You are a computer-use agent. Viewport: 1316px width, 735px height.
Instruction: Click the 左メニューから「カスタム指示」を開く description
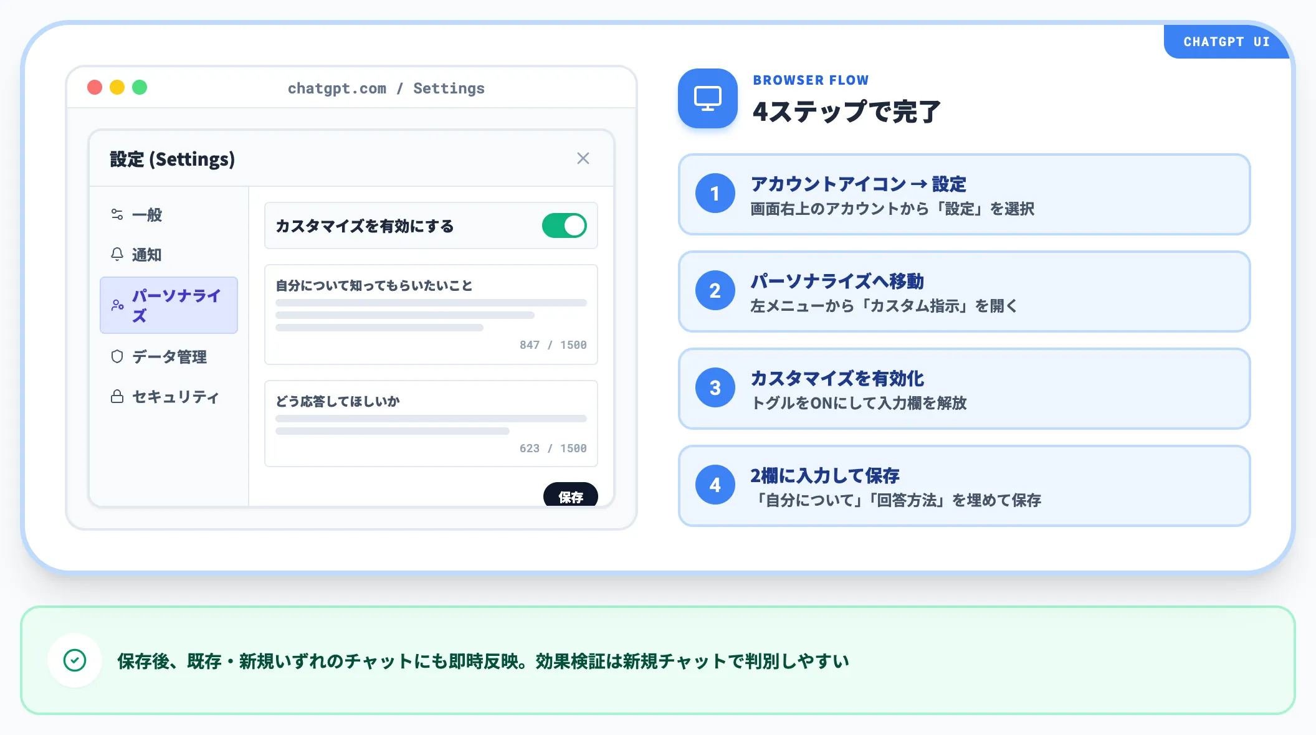[884, 306]
